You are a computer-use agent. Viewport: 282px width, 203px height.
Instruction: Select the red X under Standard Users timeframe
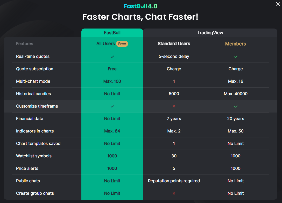click(x=174, y=106)
